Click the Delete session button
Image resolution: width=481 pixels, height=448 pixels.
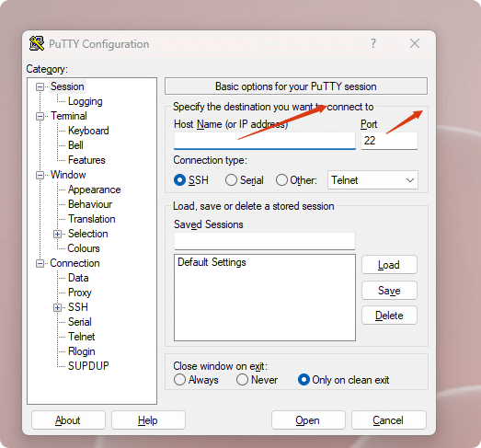389,316
